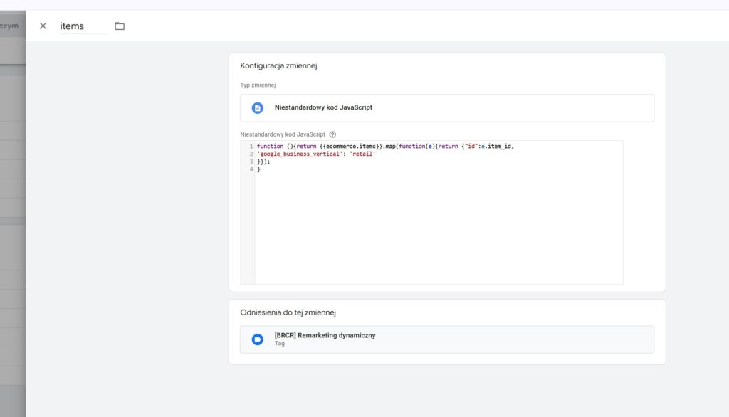Click line number 4 in editor gutter
The image size is (729, 417).
coord(251,170)
